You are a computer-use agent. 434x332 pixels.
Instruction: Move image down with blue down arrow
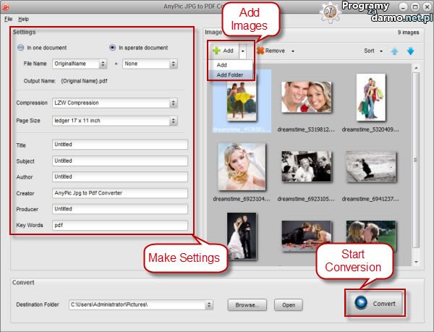410,51
